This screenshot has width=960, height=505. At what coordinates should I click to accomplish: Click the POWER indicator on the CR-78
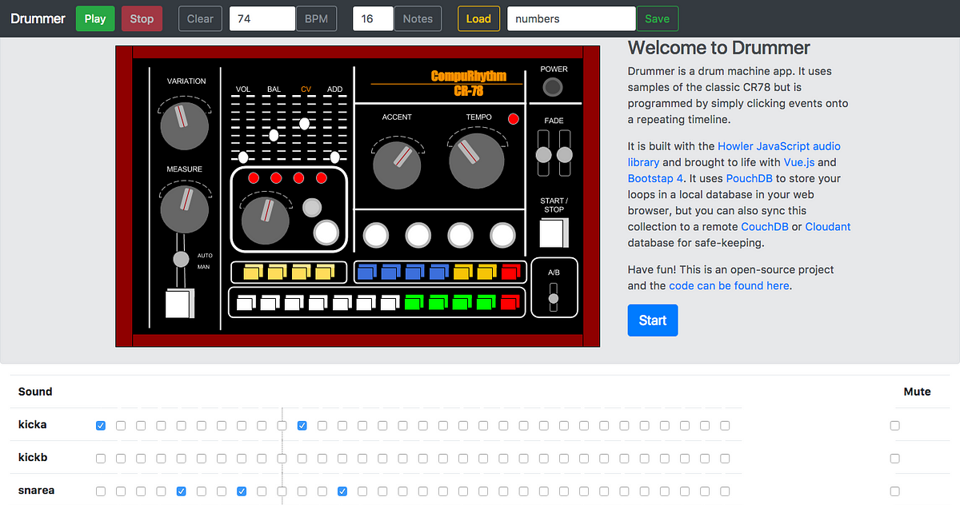(x=554, y=85)
